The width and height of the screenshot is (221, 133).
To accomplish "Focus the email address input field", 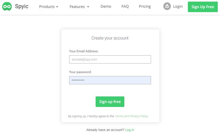I will 110,59.
